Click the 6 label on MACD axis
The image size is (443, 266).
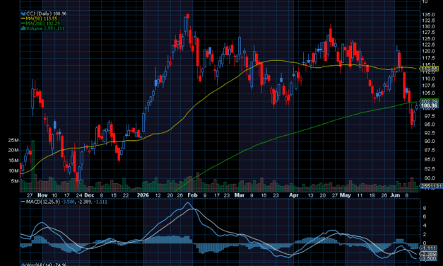tap(424, 216)
